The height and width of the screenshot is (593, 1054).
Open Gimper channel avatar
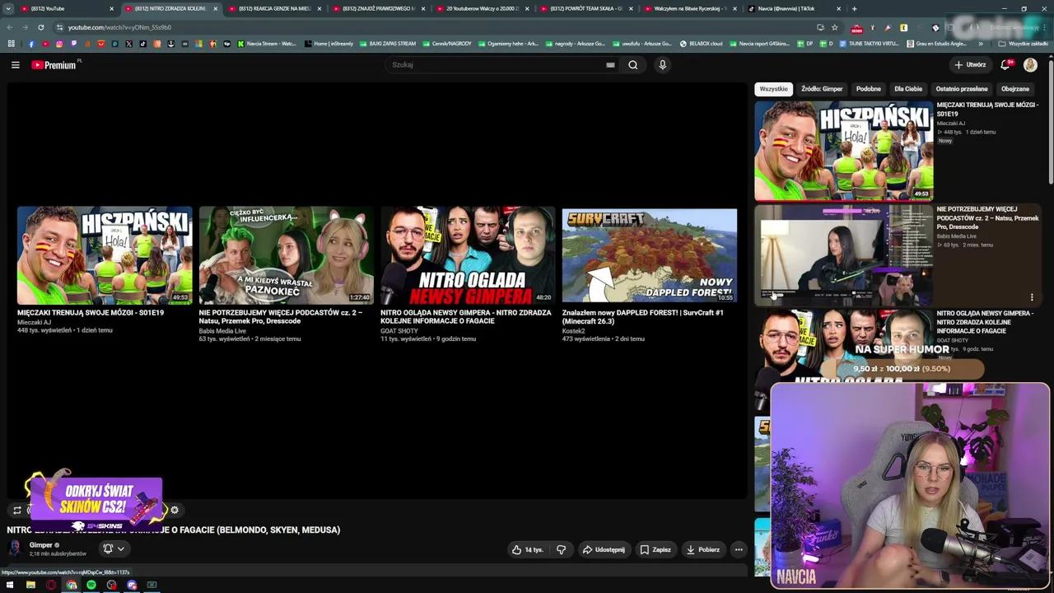click(14, 549)
